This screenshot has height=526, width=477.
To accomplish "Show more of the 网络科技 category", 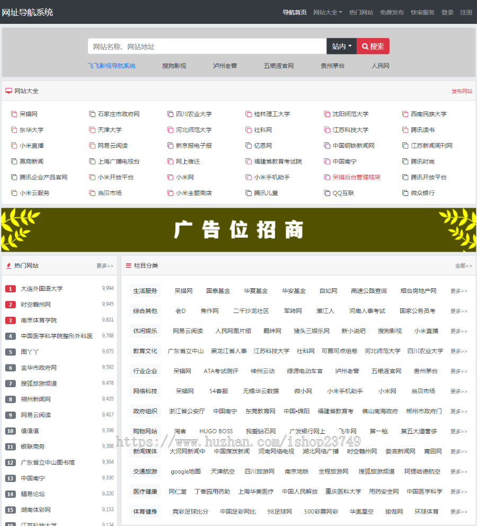I will (x=459, y=391).
